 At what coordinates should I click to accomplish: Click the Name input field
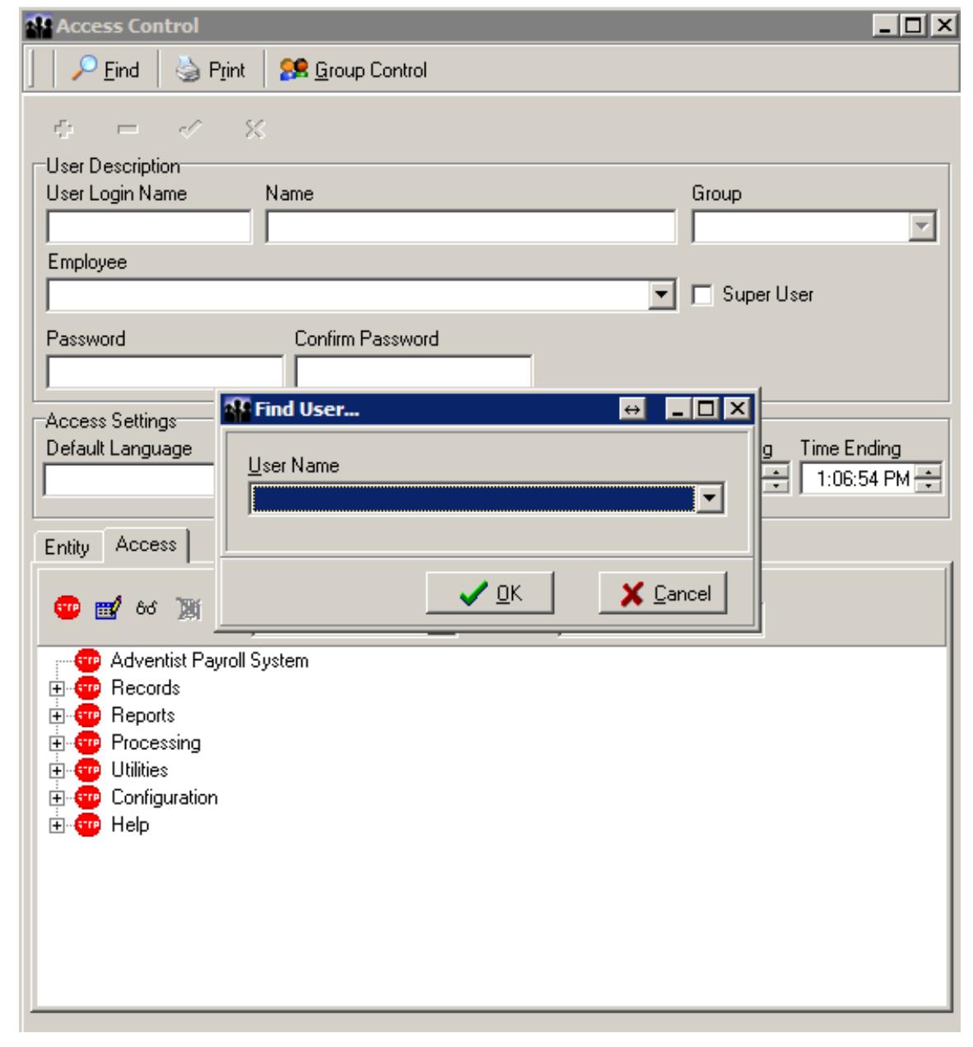471,226
